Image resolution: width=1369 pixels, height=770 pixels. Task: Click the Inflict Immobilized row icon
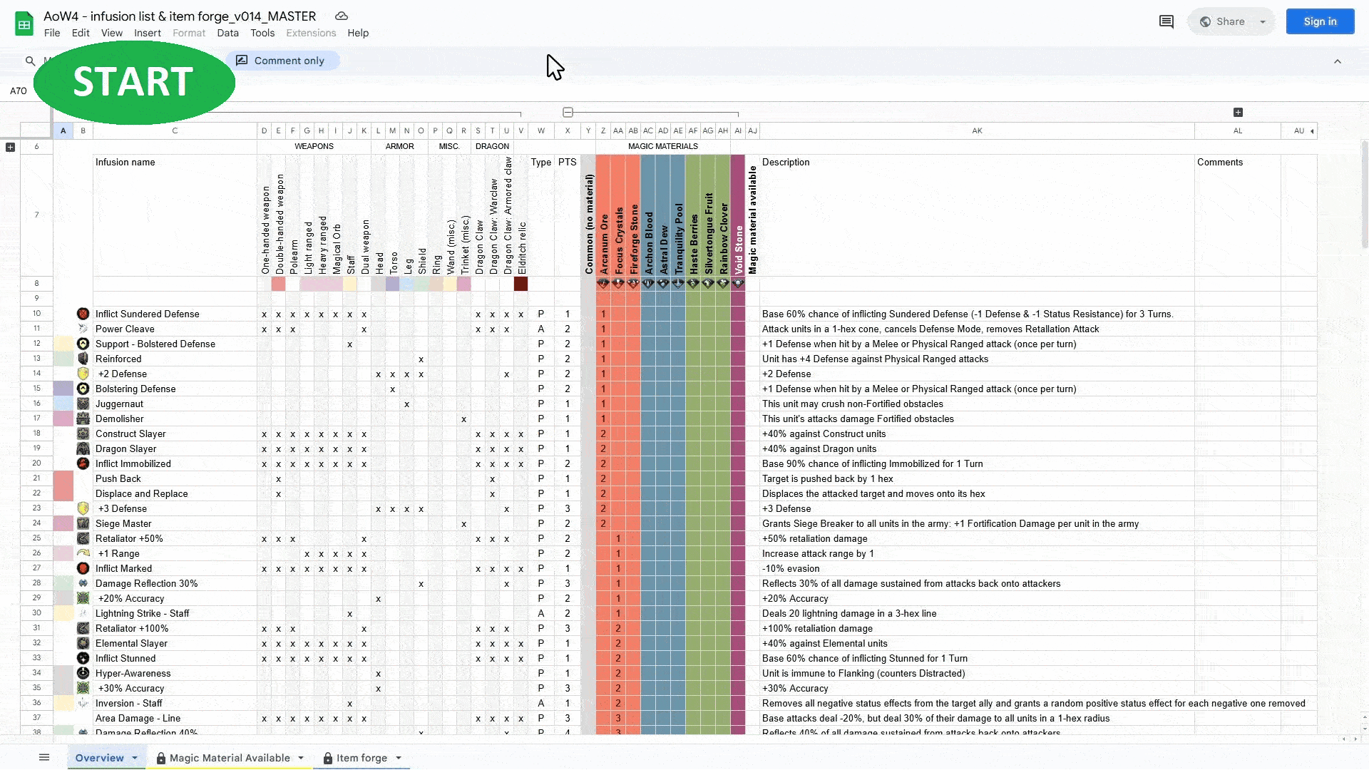point(83,463)
